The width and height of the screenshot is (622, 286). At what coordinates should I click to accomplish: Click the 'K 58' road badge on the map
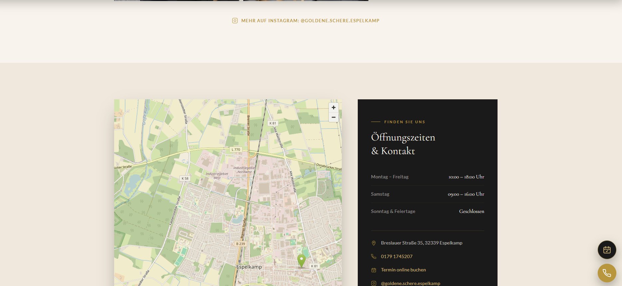click(185, 178)
